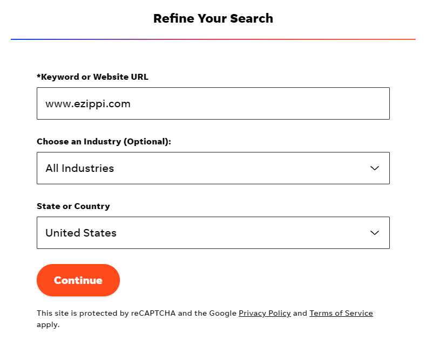Click the "State or Country" label
The height and width of the screenshot is (354, 426).
[x=73, y=206]
